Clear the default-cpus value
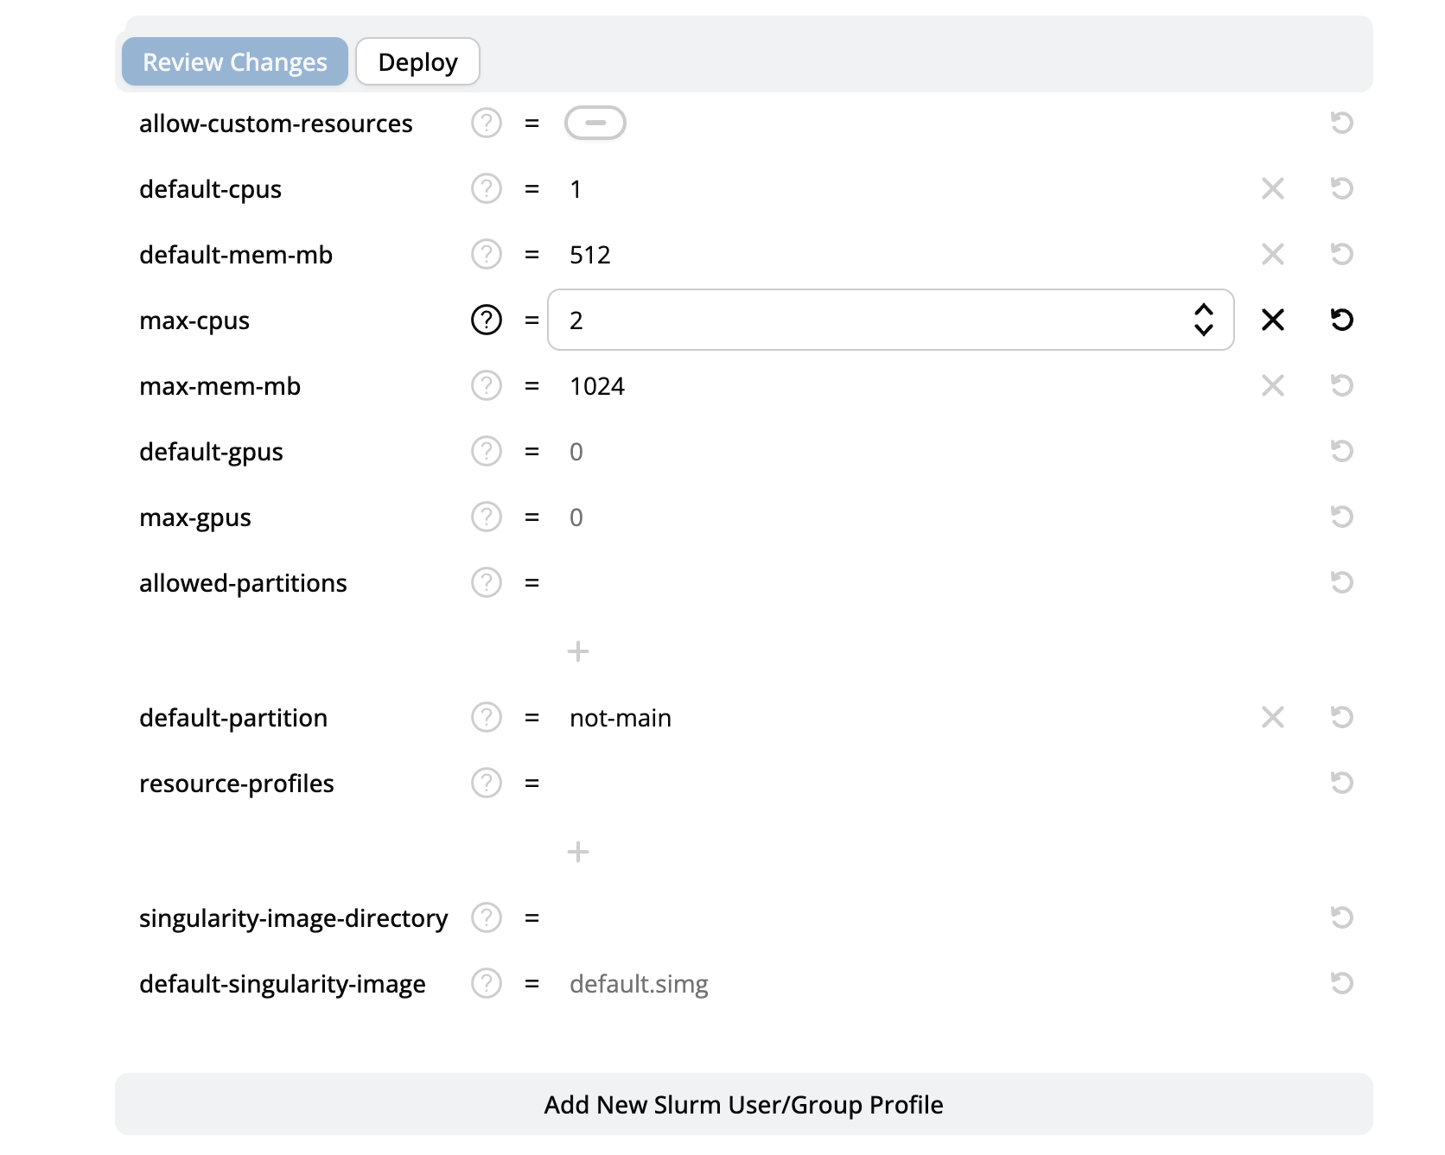The height and width of the screenshot is (1155, 1445). tap(1272, 189)
